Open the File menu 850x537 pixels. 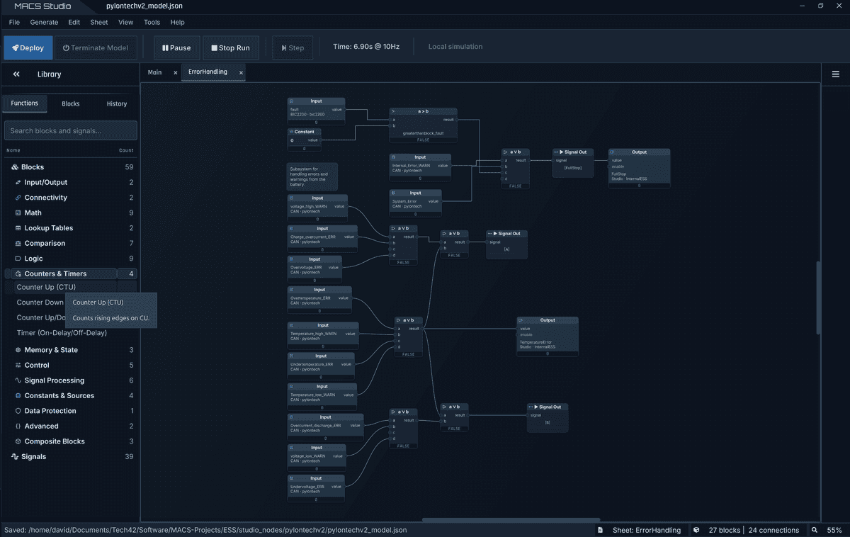click(14, 23)
